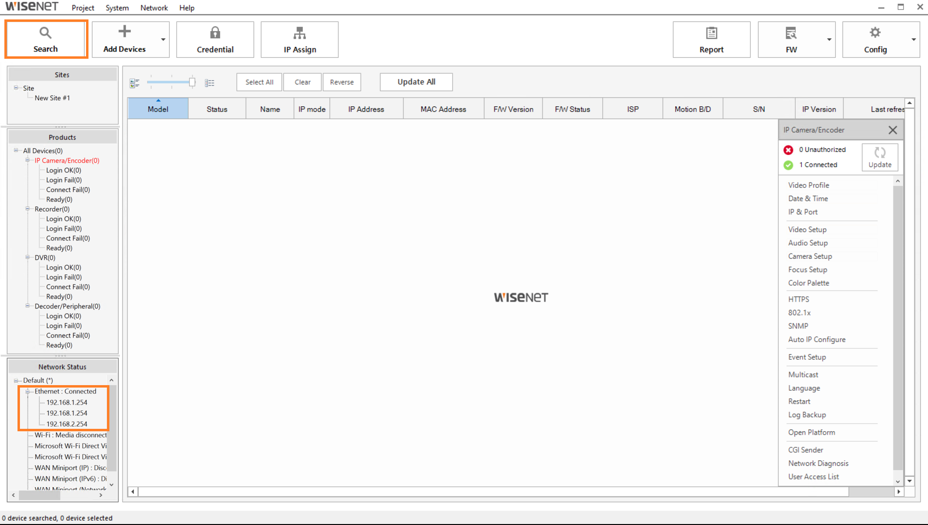Screen dimensions: 928x525
Task: Select Connect Fail(0) under Recorder
Action: (68, 238)
